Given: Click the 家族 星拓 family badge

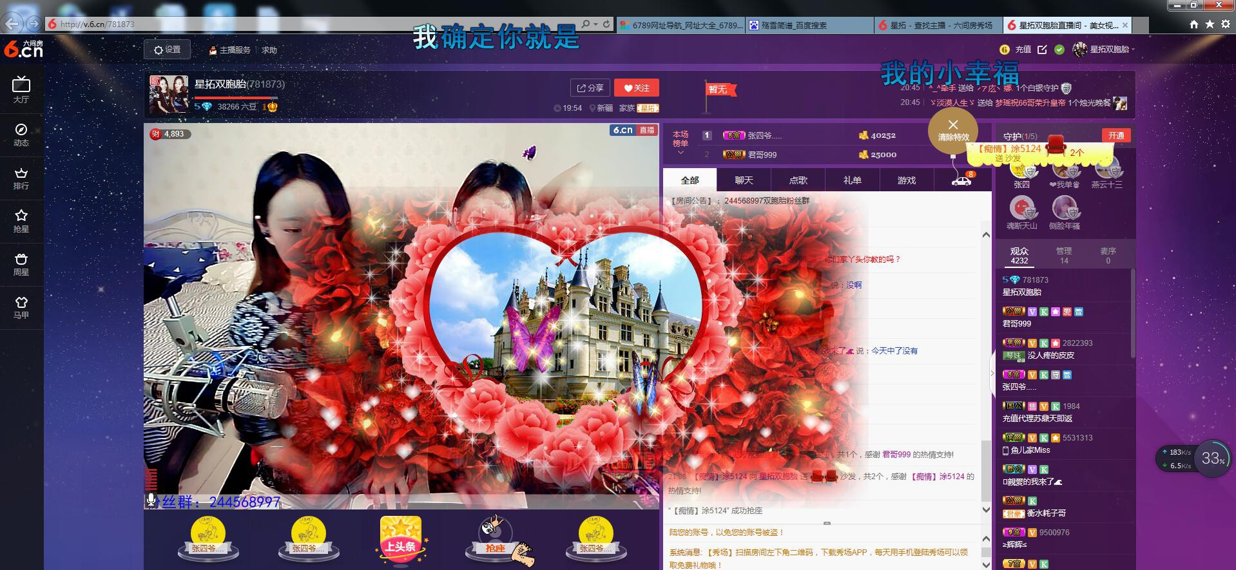Looking at the screenshot, I should pyautogui.click(x=648, y=108).
